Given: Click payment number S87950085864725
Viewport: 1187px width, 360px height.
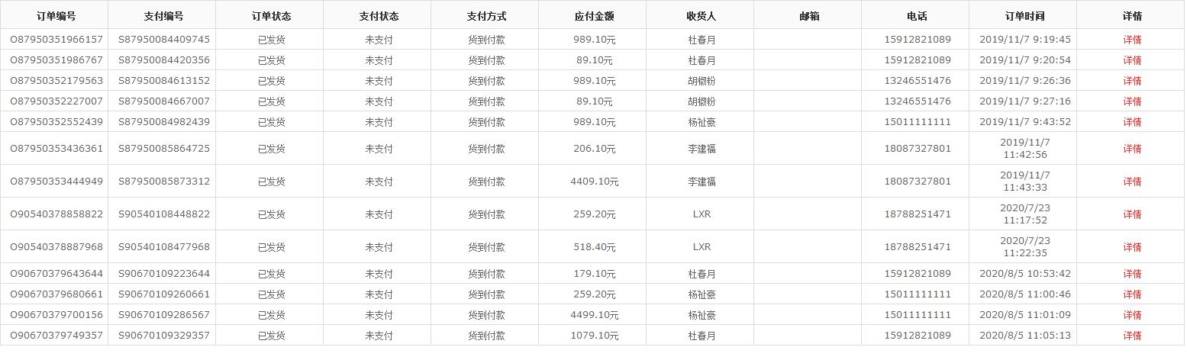Looking at the screenshot, I should tap(163, 149).
